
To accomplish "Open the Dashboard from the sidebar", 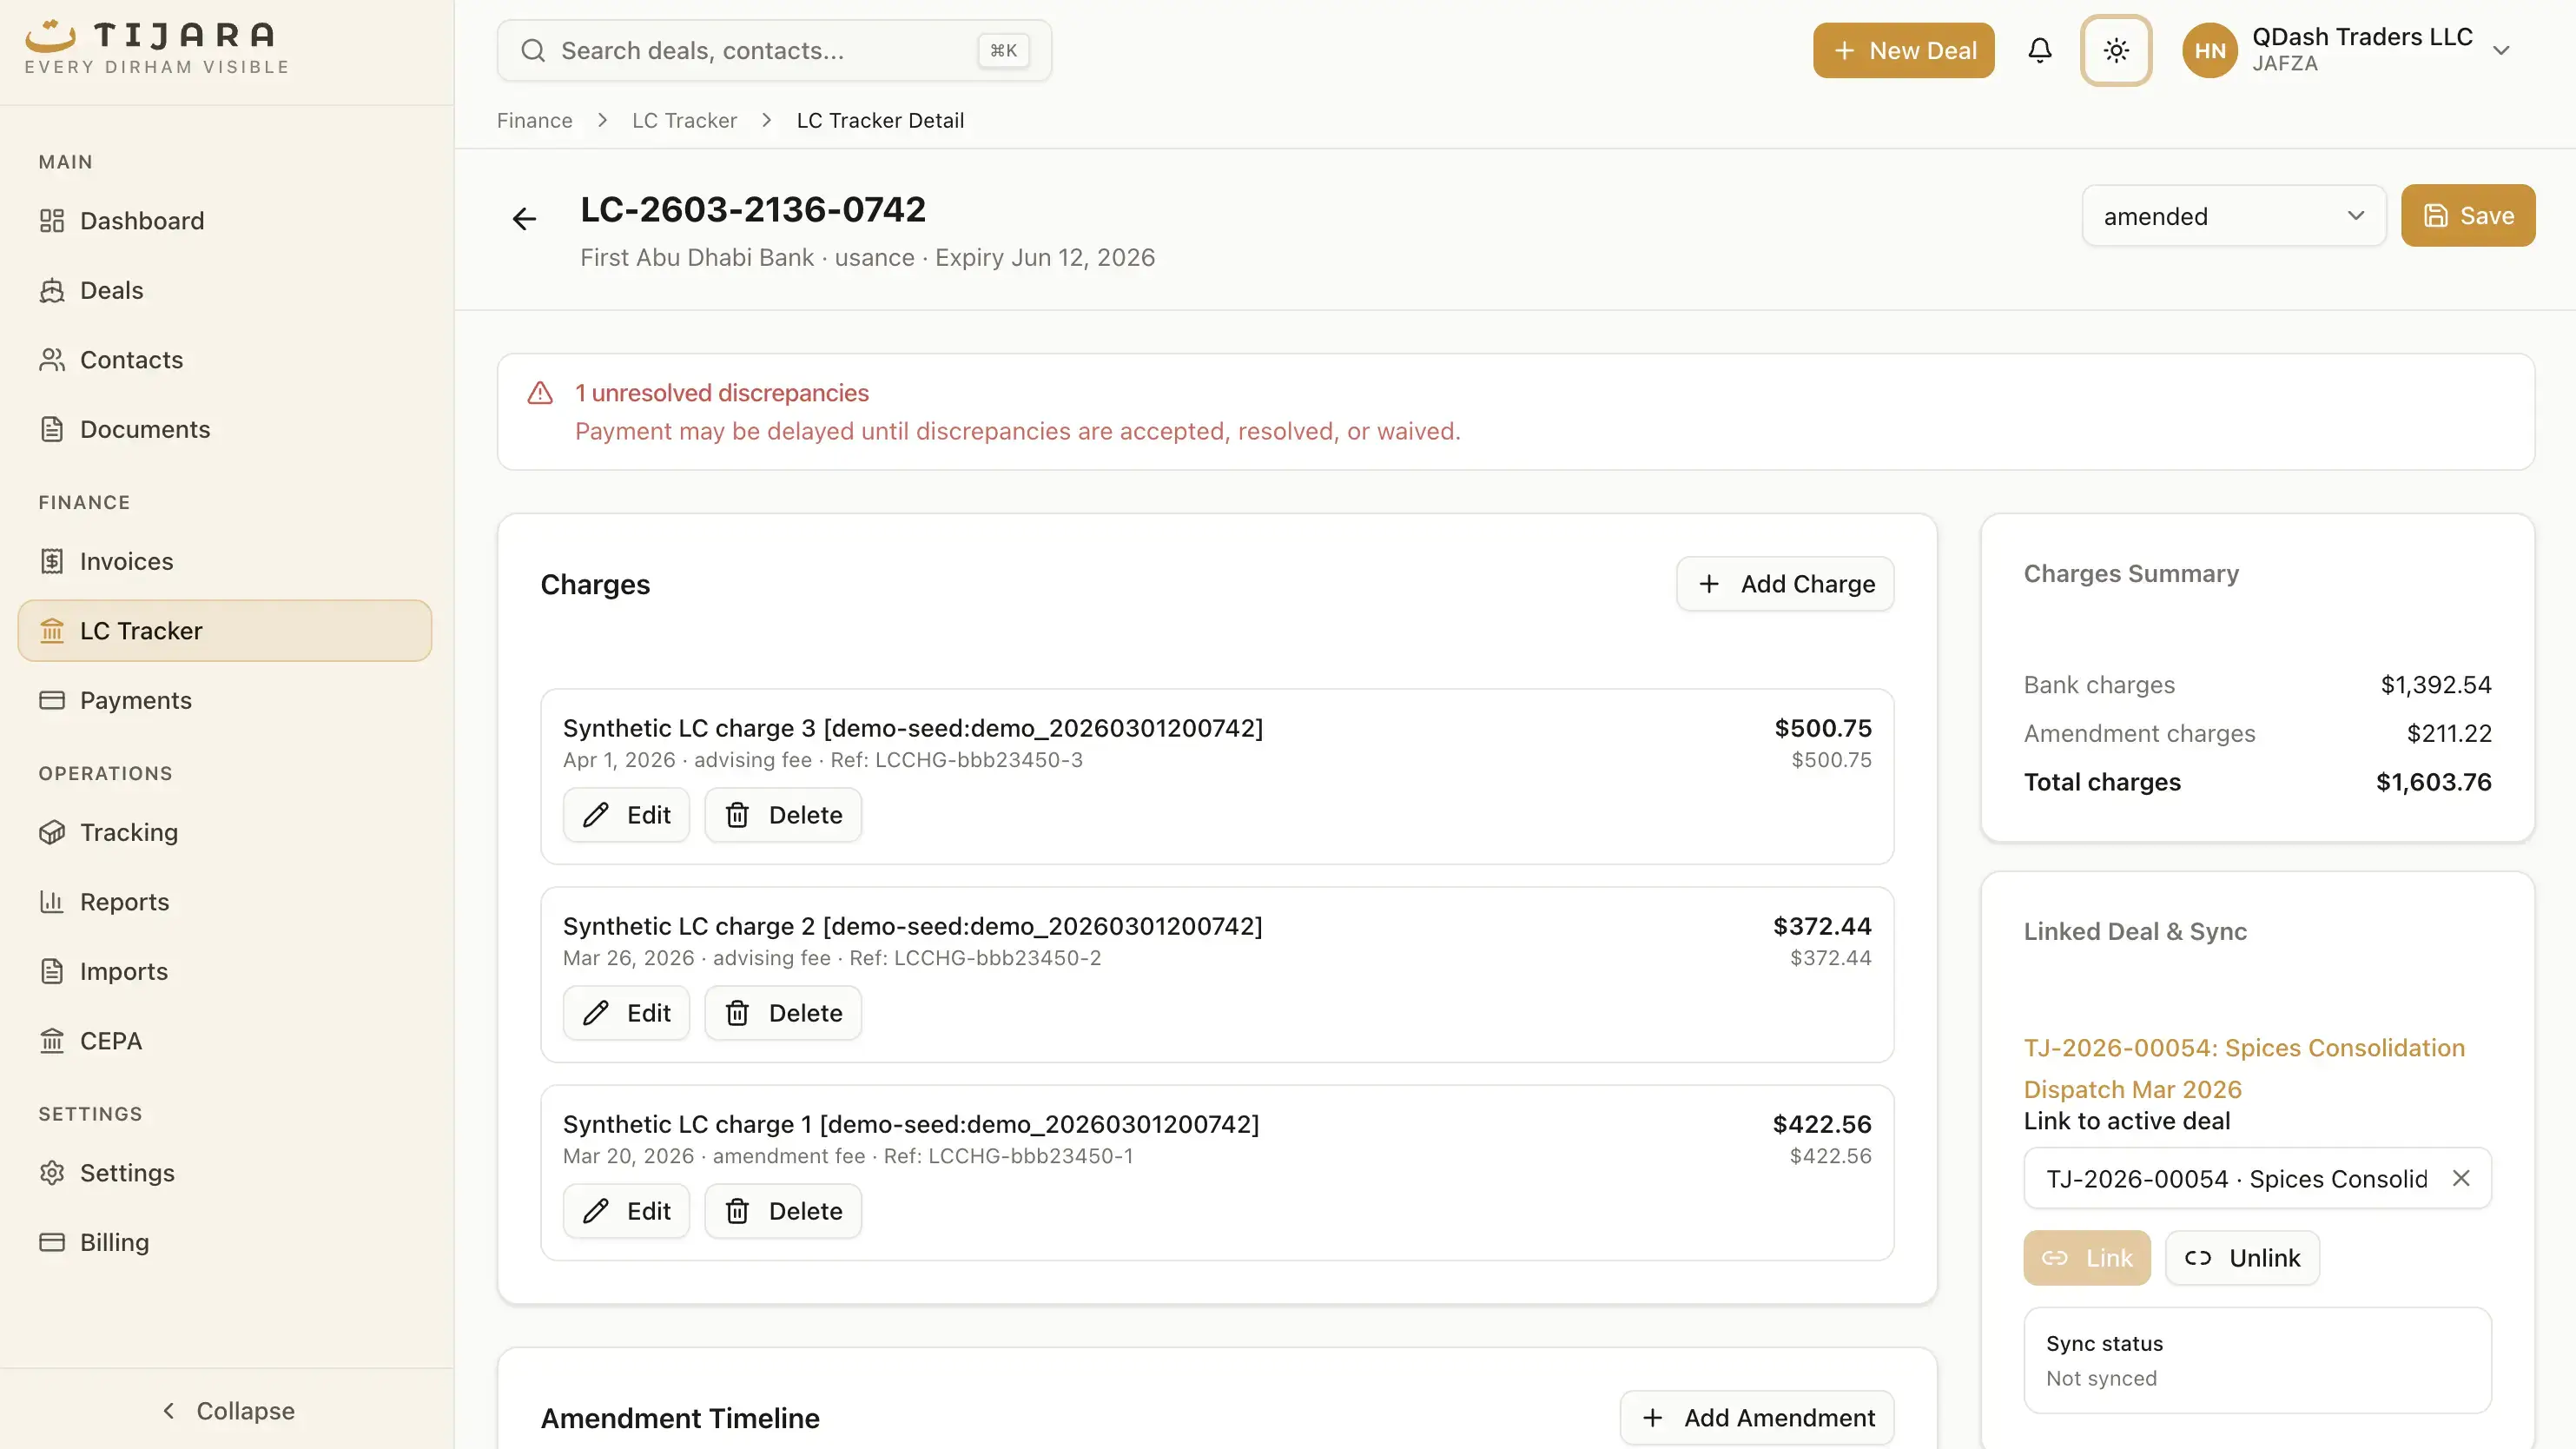I will click(x=141, y=220).
